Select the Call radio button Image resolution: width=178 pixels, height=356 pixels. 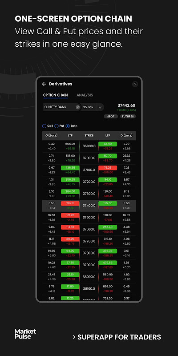click(44, 126)
